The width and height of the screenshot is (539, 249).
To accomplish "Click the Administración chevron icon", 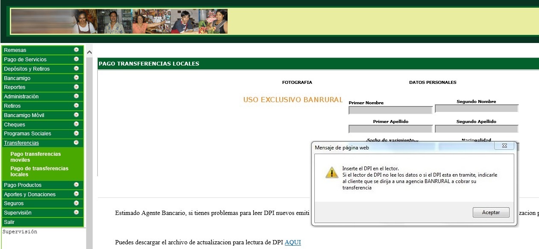I will tap(76, 96).
